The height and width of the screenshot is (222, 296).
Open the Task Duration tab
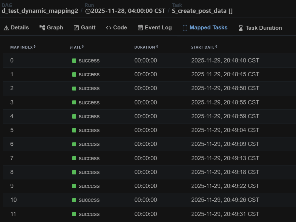point(260,28)
